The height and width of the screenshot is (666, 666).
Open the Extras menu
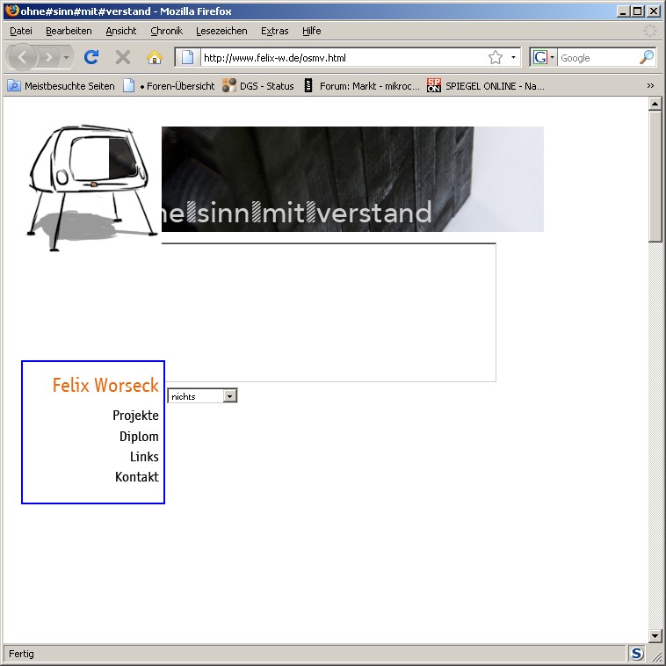274,31
